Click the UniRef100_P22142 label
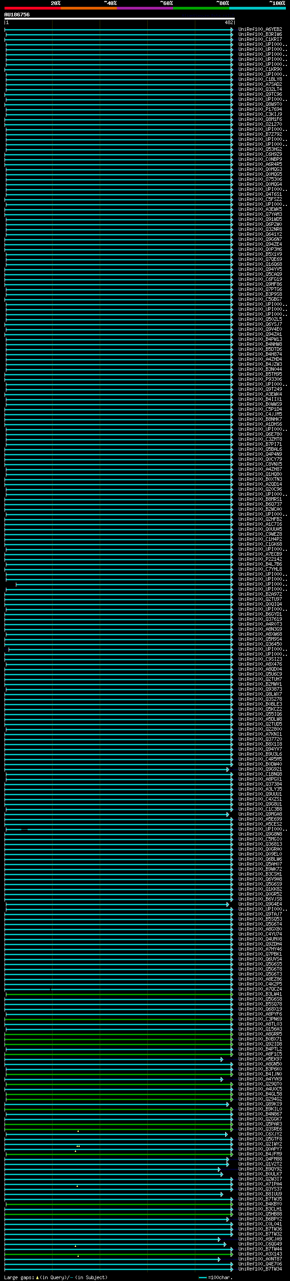The image size is (290, 1281). click(260, 559)
